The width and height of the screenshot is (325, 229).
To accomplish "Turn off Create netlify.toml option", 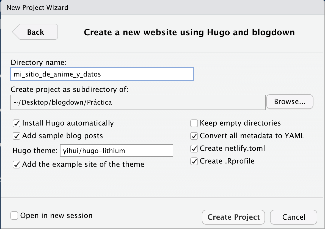I will (x=194, y=149).
